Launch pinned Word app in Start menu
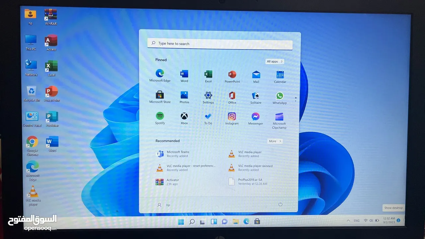 tap(184, 76)
